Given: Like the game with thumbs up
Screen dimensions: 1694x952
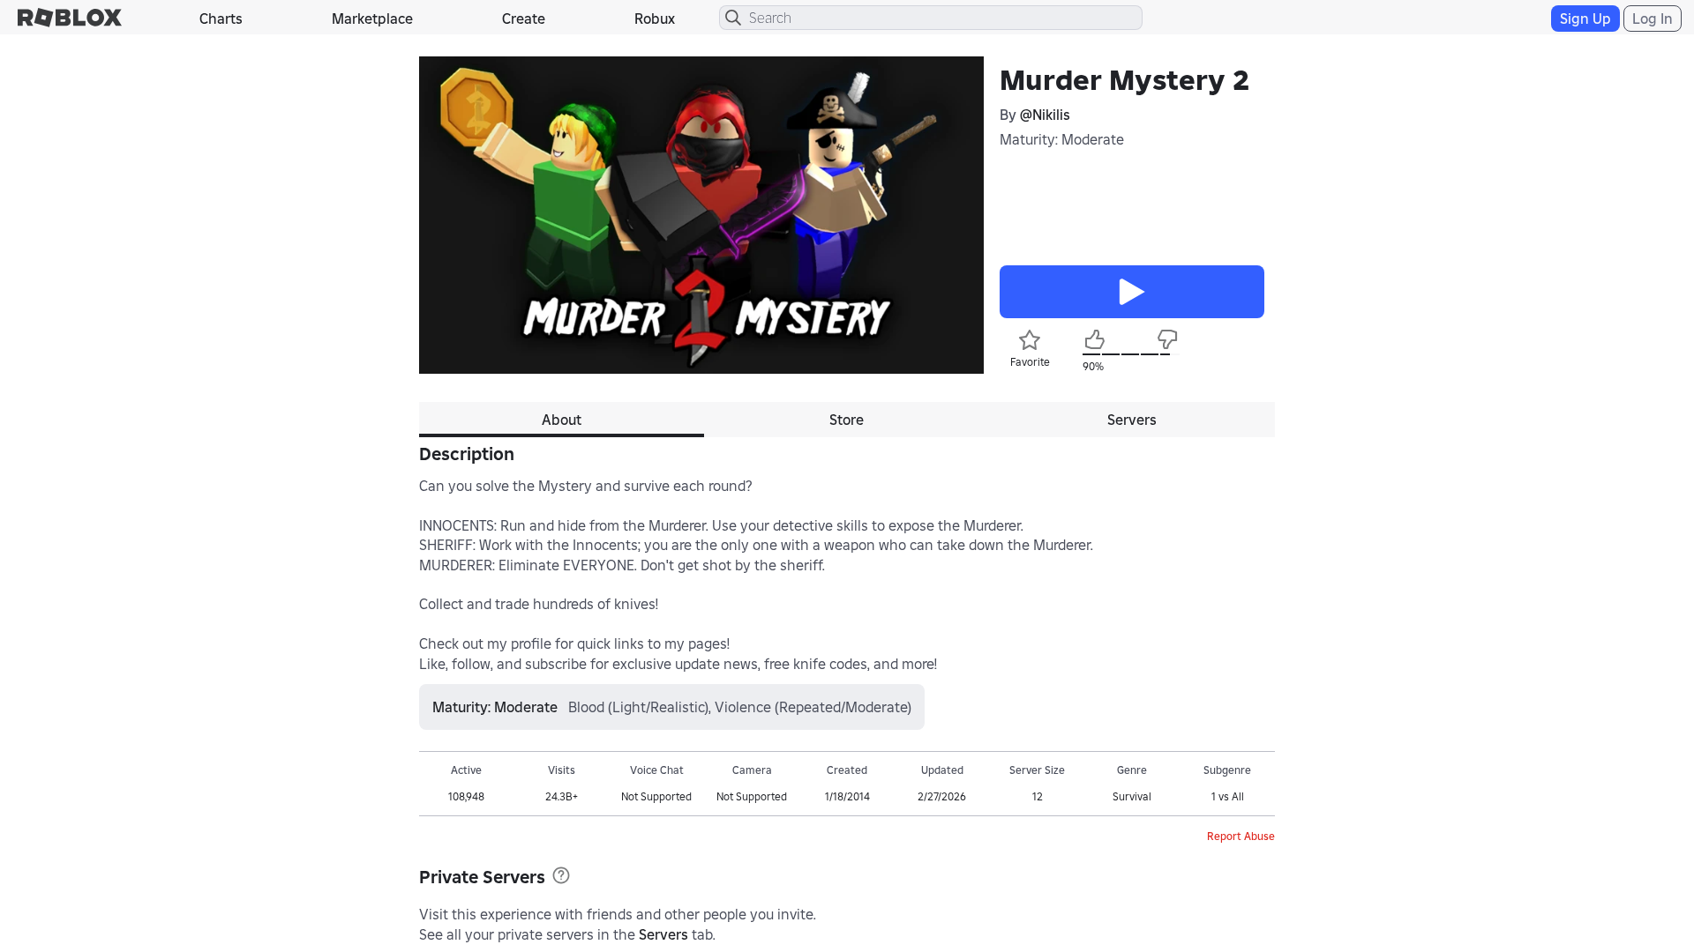Looking at the screenshot, I should click(x=1094, y=339).
